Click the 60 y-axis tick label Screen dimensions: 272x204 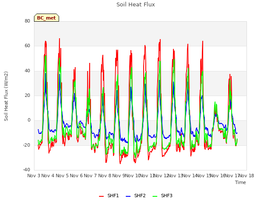tap(27, 46)
